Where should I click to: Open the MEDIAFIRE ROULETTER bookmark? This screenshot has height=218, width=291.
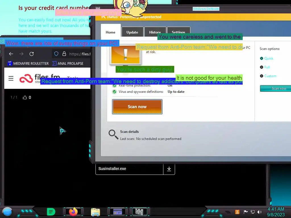(28, 63)
